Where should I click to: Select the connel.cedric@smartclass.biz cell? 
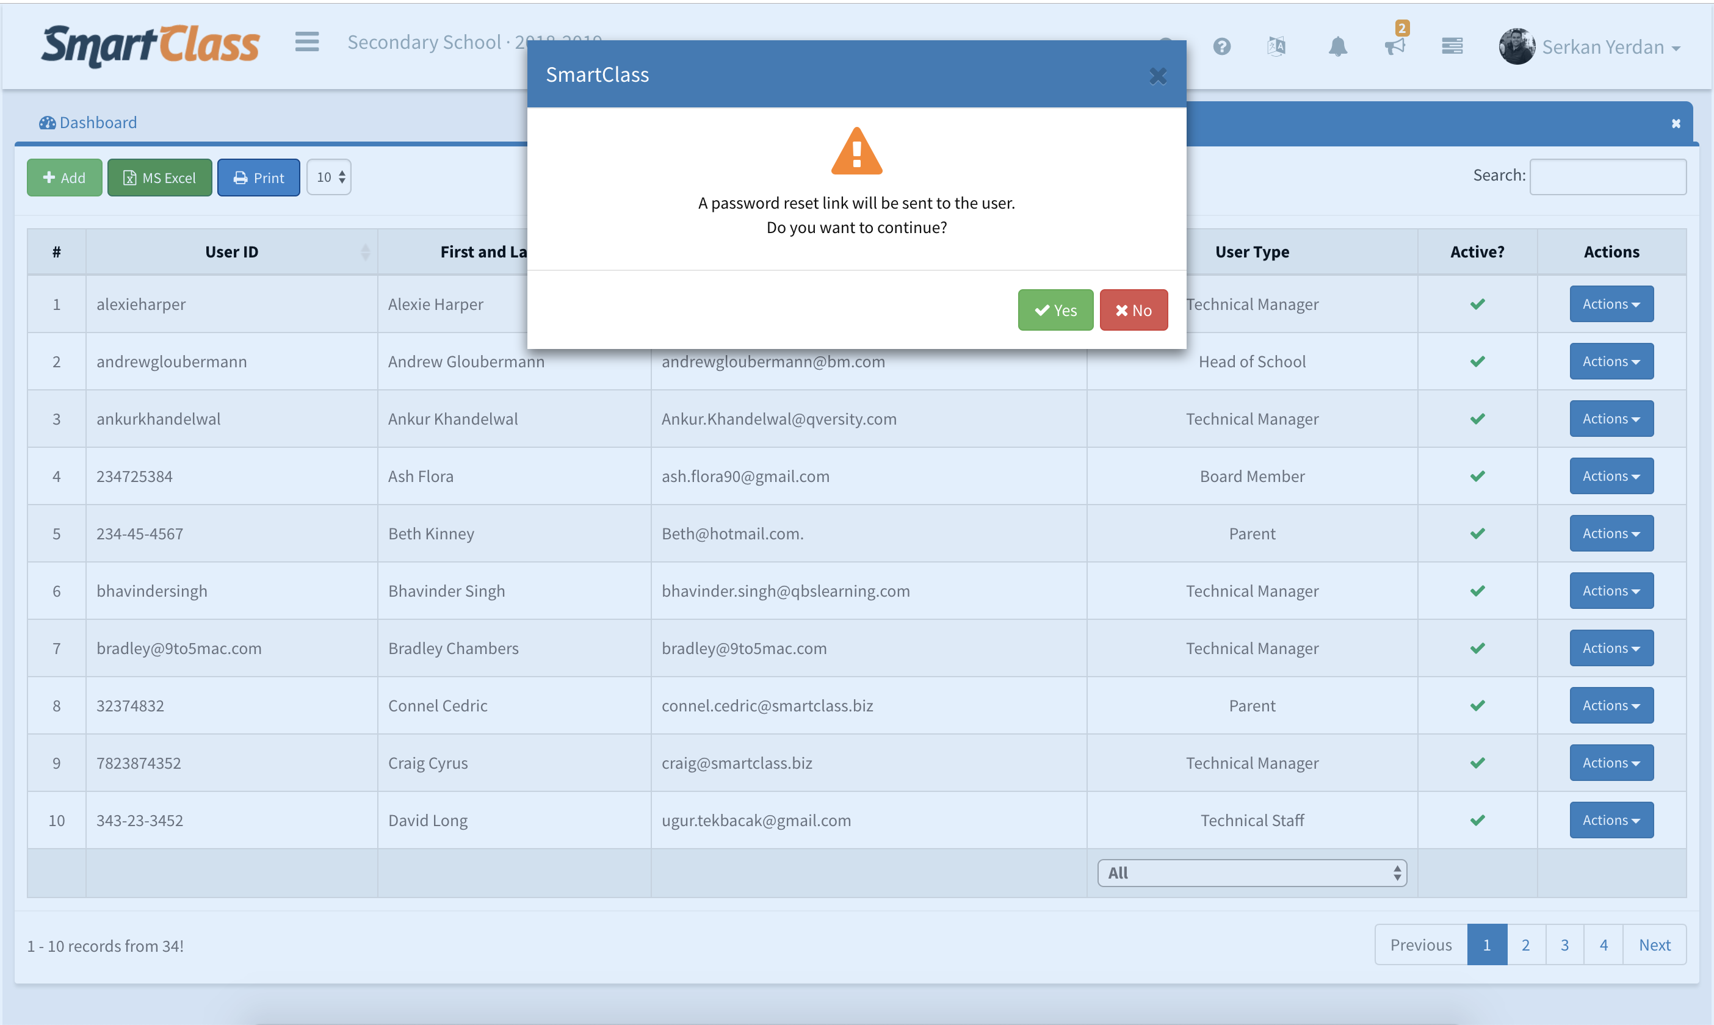point(869,705)
